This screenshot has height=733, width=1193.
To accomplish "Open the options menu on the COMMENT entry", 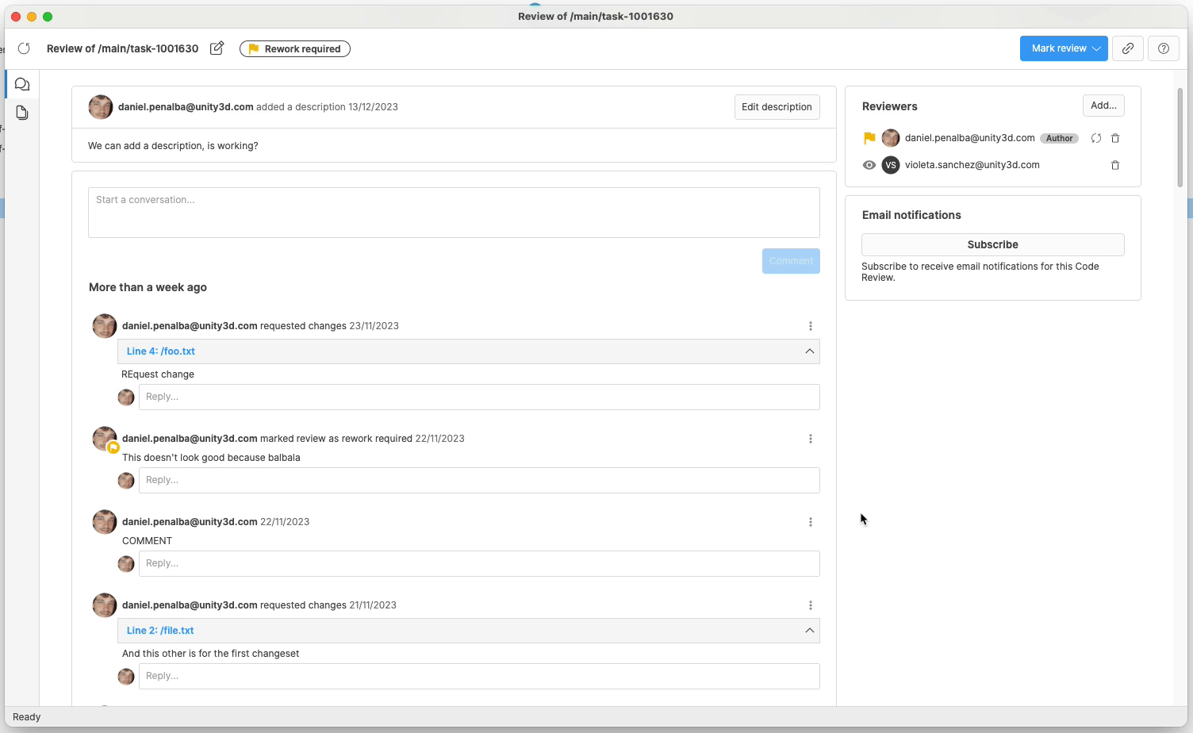I will point(810,522).
